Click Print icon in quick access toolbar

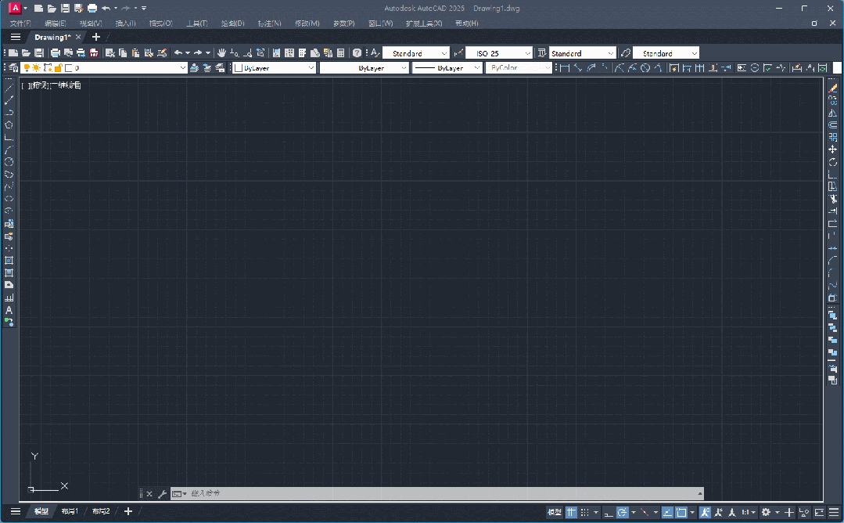click(92, 8)
